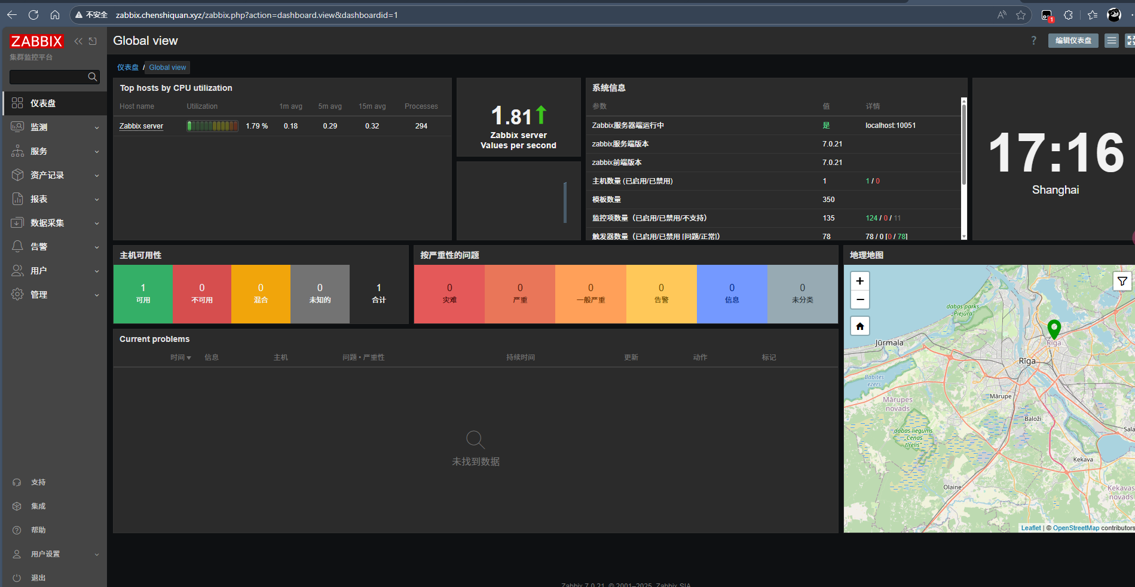Click the green Riga map marker
This screenshot has height=587, width=1135.
click(1054, 329)
